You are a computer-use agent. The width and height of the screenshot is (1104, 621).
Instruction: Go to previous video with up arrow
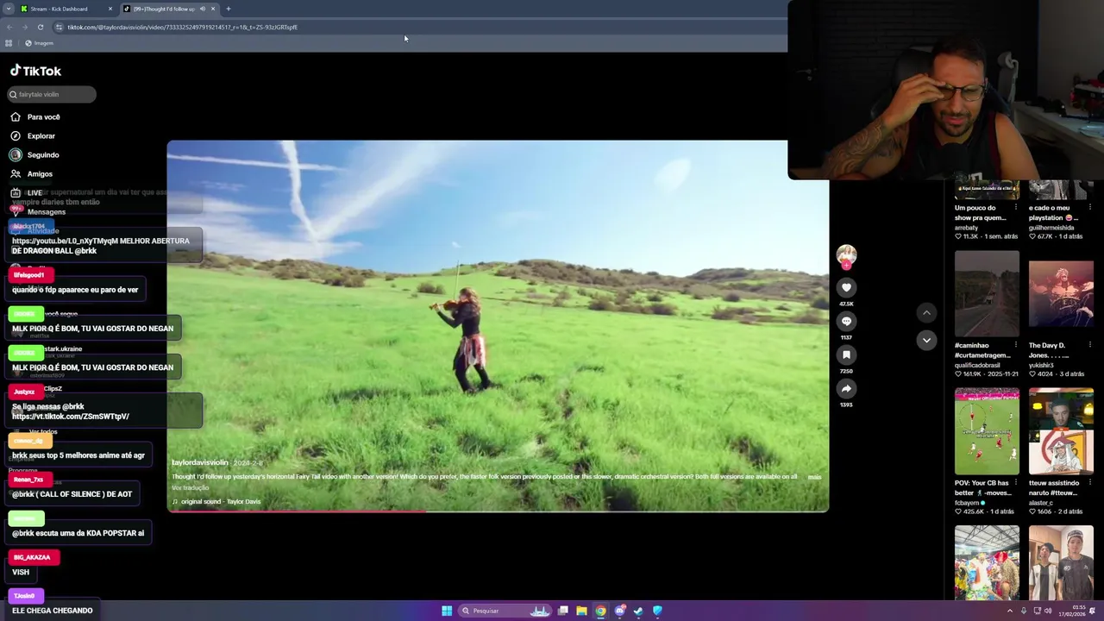[926, 312]
